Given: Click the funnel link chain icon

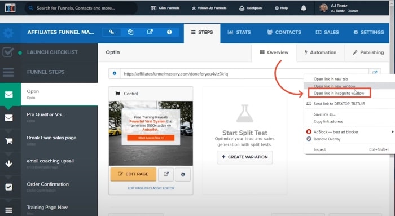Looking at the screenshot, I should 111,32.
